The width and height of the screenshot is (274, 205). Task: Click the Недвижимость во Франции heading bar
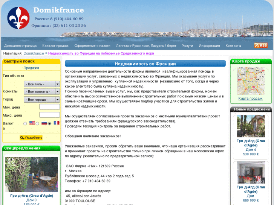(x=145, y=64)
